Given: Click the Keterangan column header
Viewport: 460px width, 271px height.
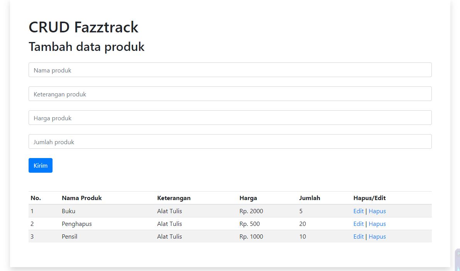Looking at the screenshot, I should coord(174,198).
